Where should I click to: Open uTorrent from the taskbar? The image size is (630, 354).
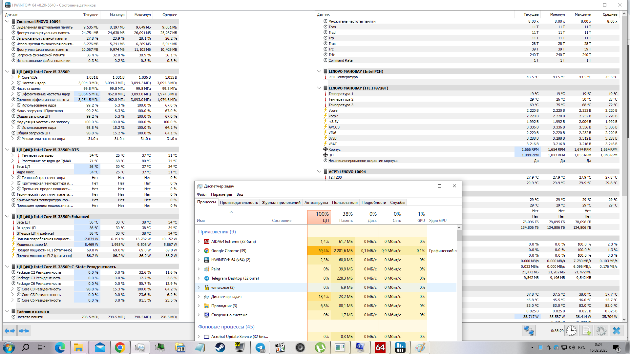320,347
